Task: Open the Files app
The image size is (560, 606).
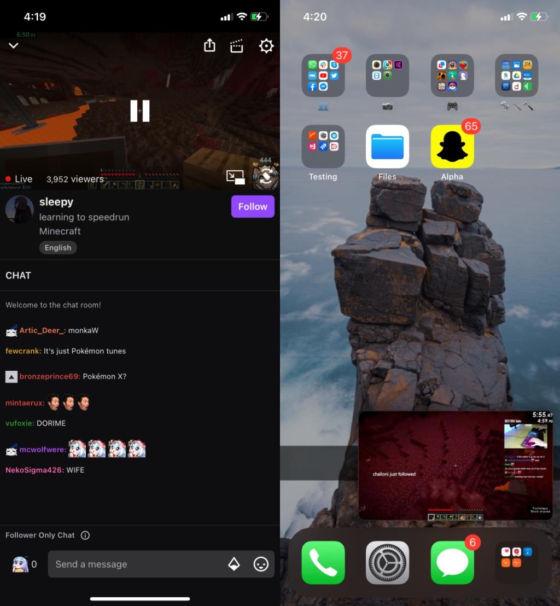Action: tap(387, 146)
